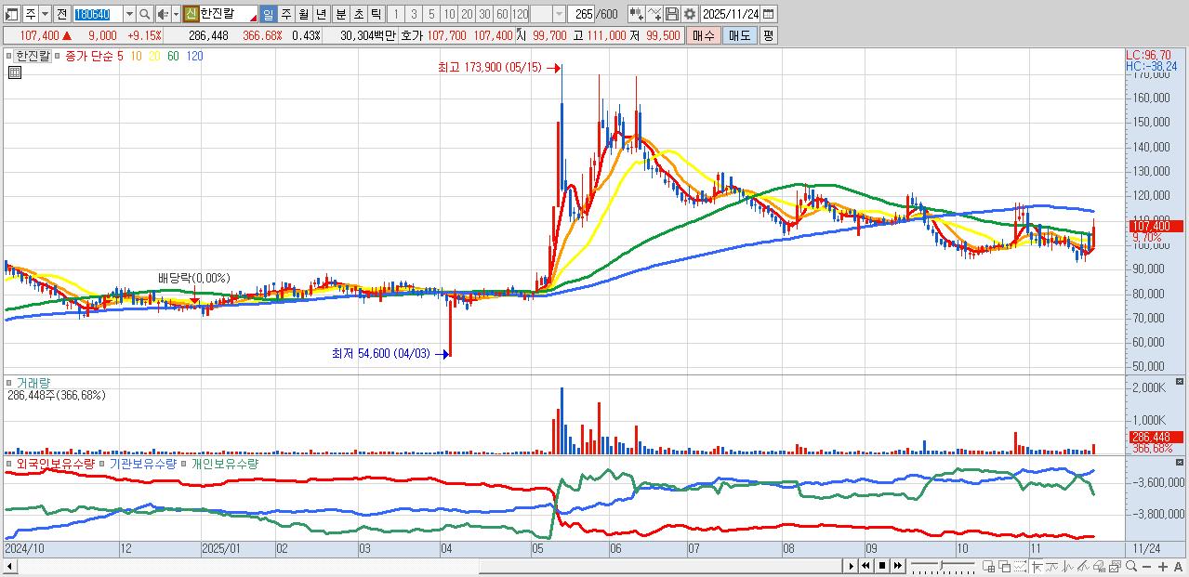Click the stop square control
Viewport: 1189px width, 577px height.
882,566
